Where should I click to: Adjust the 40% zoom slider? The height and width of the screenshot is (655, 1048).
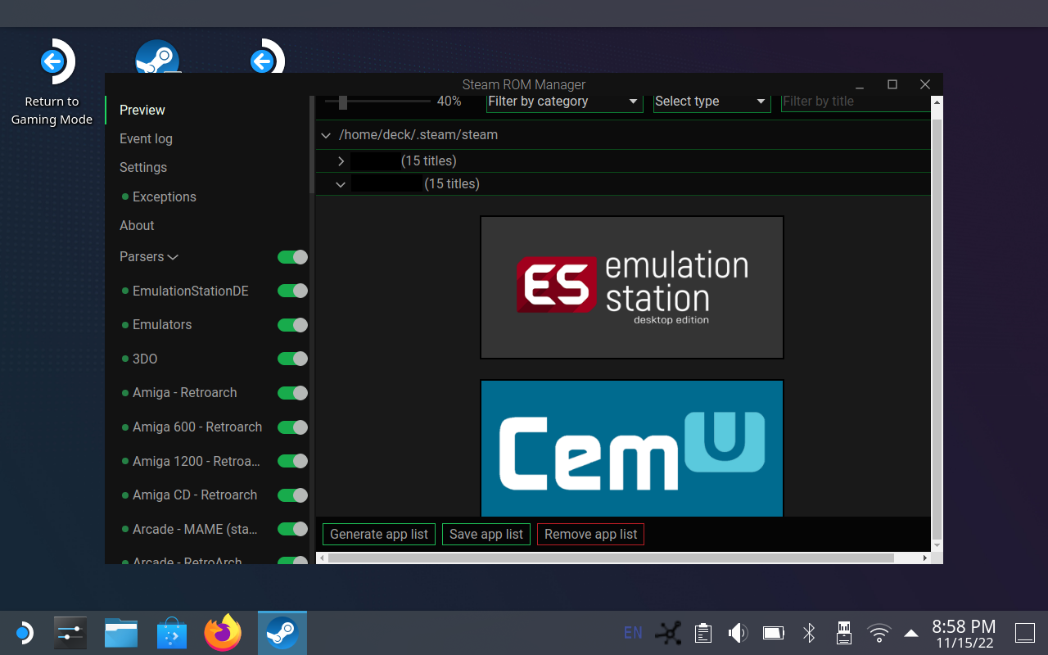coord(341,102)
